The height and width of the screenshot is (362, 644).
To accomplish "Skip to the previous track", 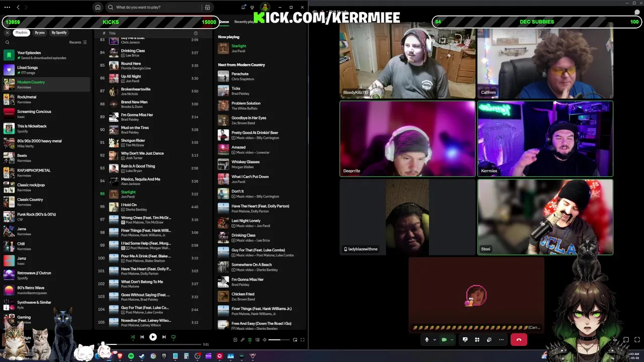I will point(142,337).
